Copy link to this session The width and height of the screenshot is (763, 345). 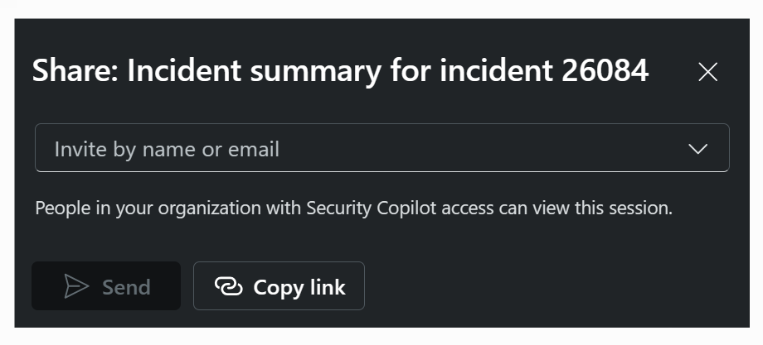click(x=279, y=285)
